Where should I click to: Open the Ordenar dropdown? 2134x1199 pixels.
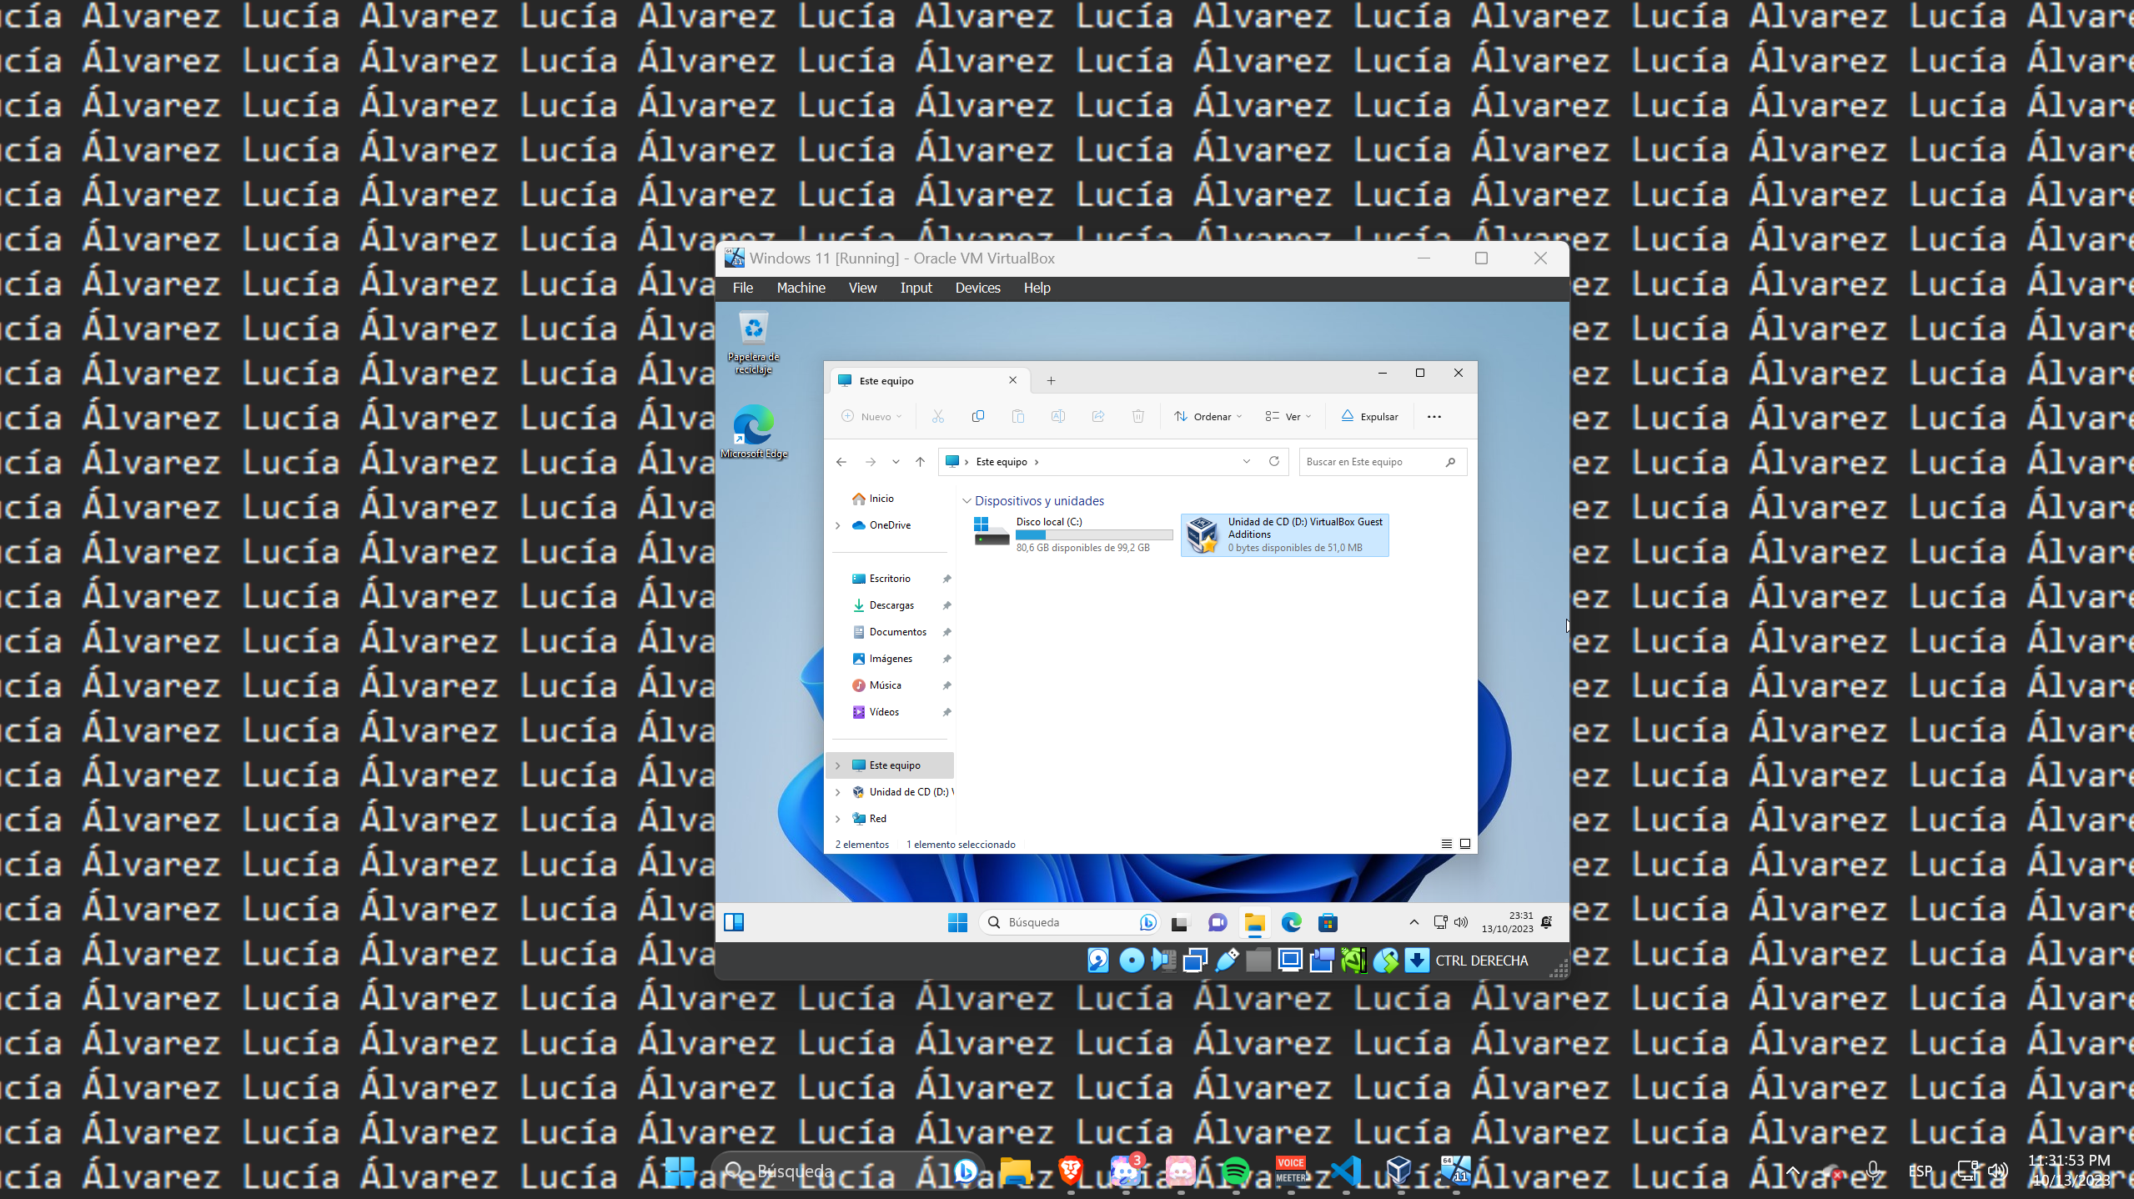[1207, 416]
